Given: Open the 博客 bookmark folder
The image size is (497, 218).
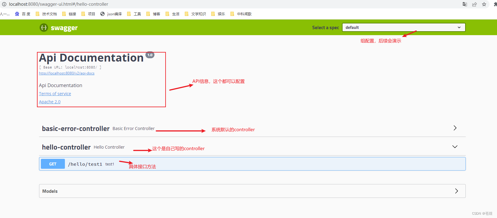Looking at the screenshot, I should pyautogui.click(x=153, y=14).
